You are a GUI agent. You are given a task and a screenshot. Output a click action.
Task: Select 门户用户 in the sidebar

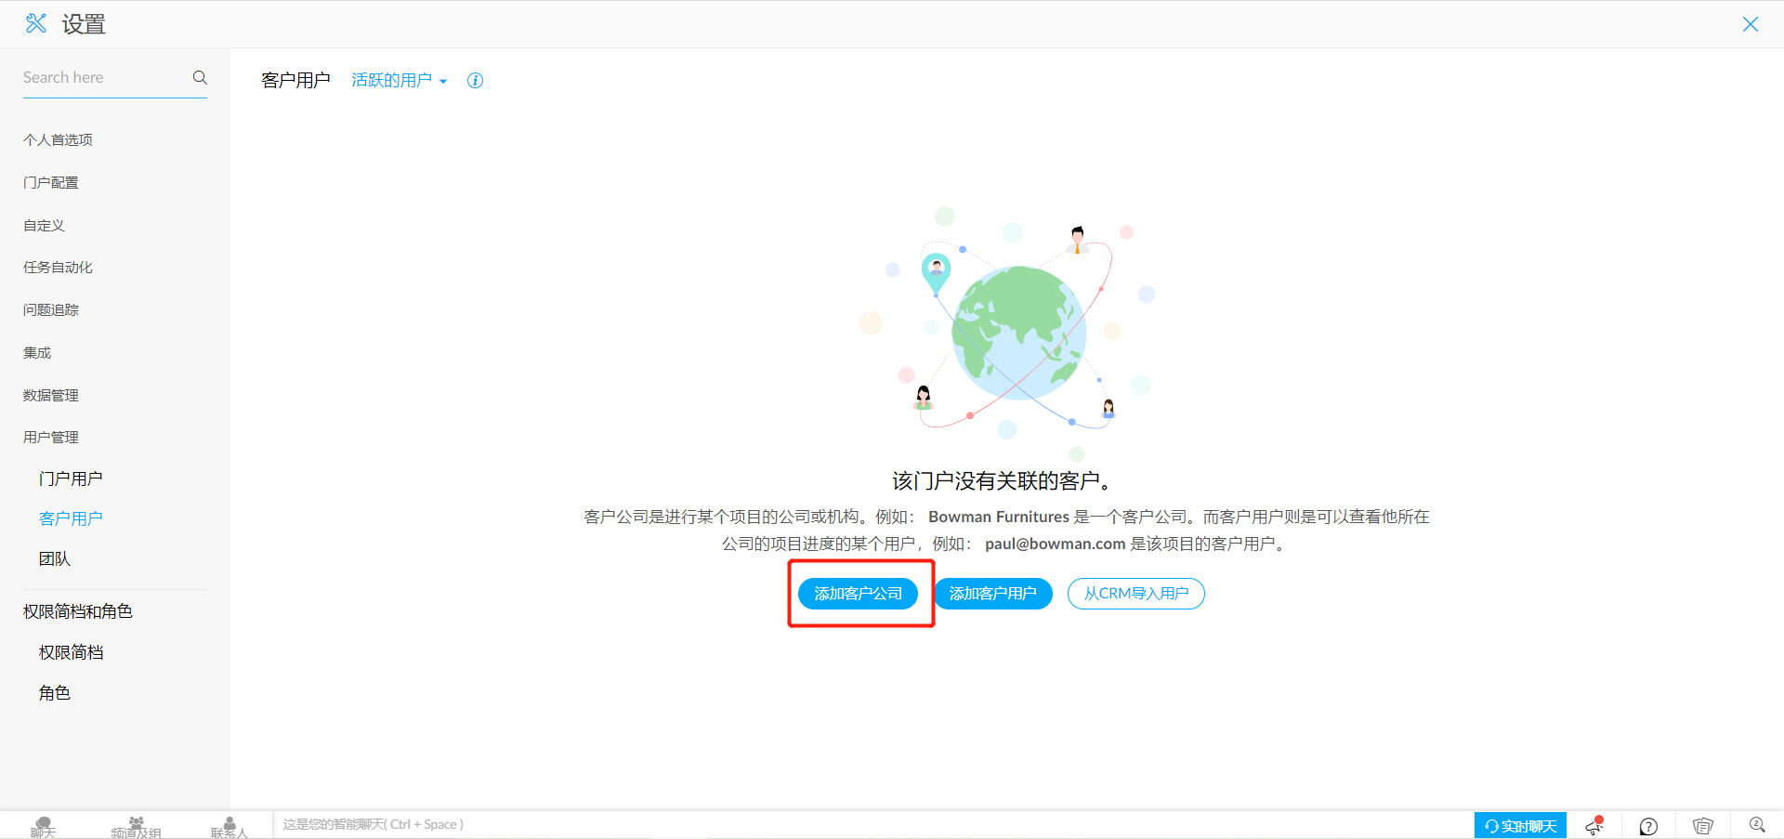click(x=71, y=478)
